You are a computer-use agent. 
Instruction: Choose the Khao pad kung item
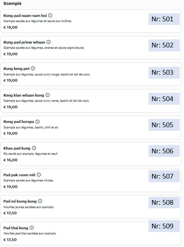[x=17, y=148]
